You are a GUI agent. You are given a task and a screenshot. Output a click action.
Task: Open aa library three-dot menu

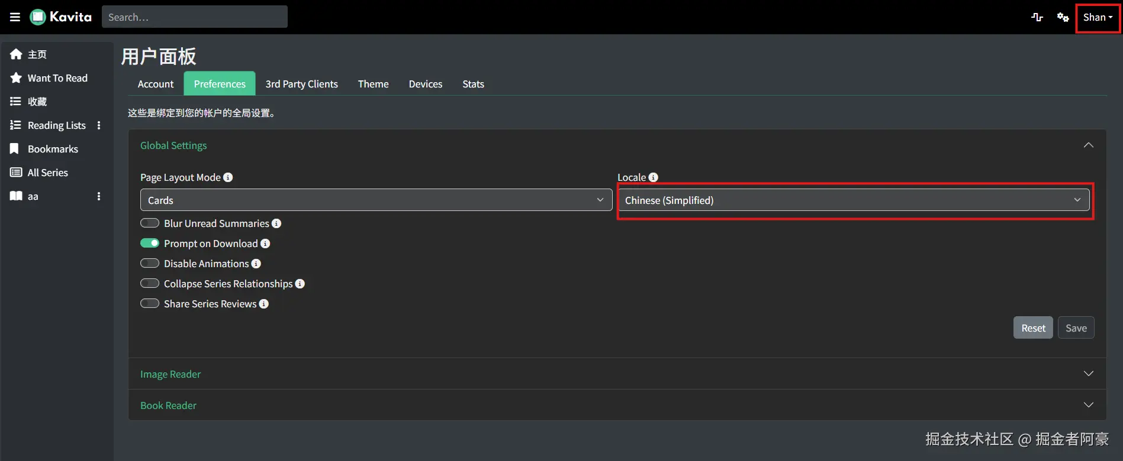(x=99, y=196)
